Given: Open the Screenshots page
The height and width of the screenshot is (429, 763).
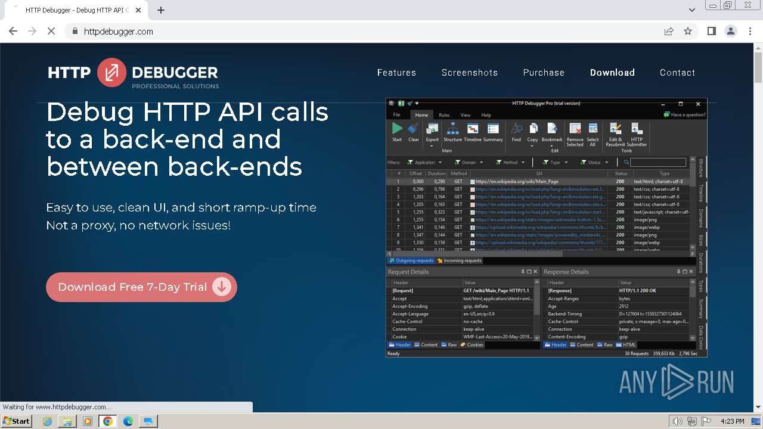Looking at the screenshot, I should 470,73.
